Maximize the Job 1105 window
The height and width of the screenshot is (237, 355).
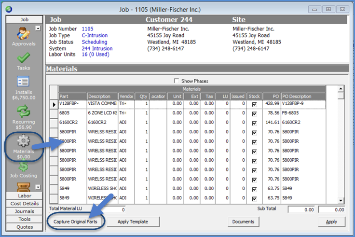click(328, 9)
